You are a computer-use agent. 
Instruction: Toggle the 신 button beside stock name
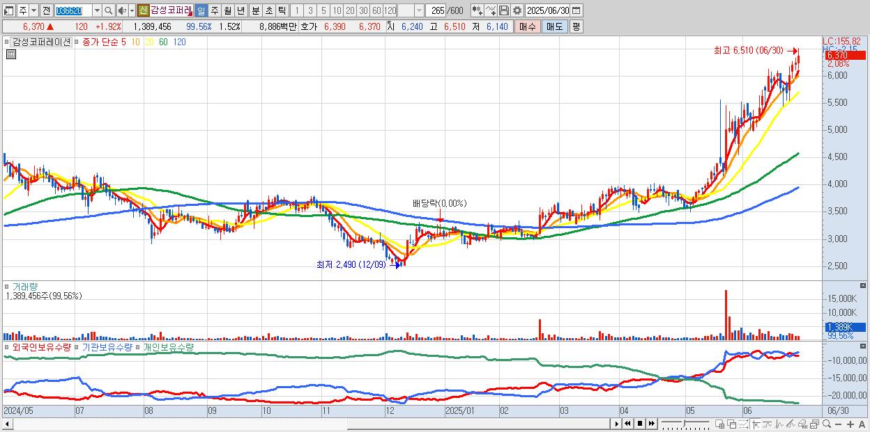(x=143, y=10)
